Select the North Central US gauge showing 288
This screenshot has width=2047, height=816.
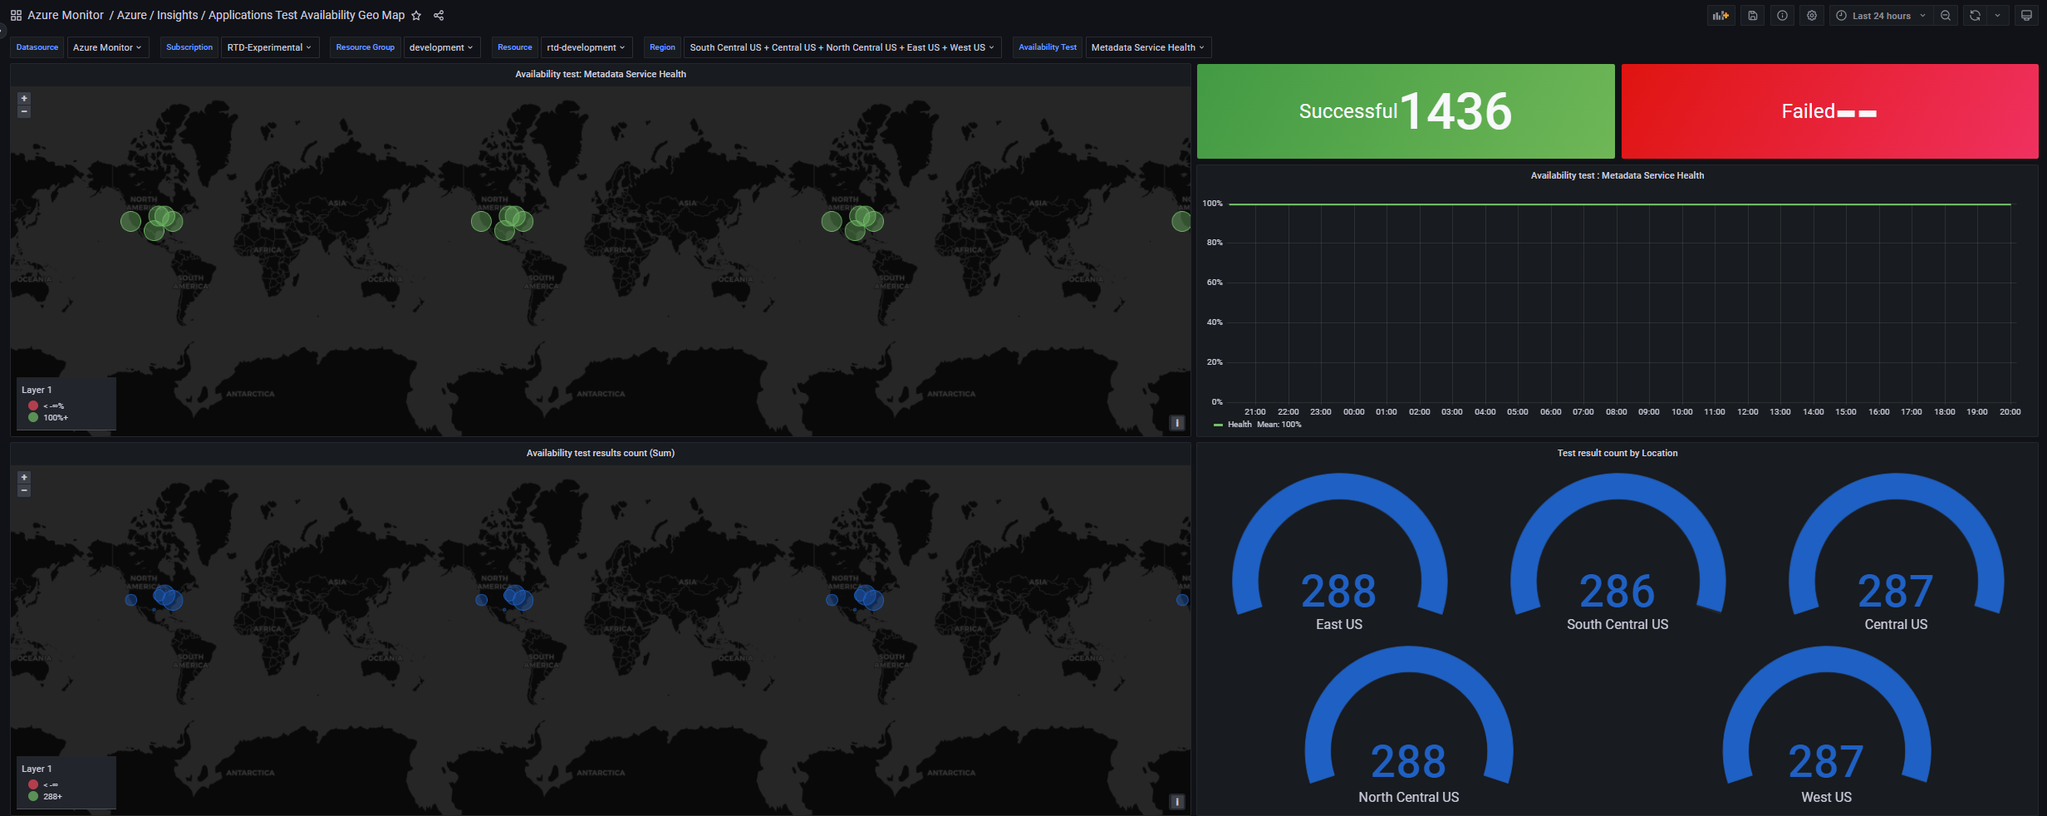point(1409,725)
